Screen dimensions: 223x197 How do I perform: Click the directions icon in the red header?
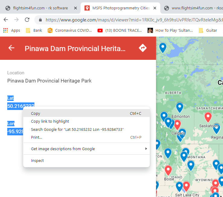(x=142, y=48)
